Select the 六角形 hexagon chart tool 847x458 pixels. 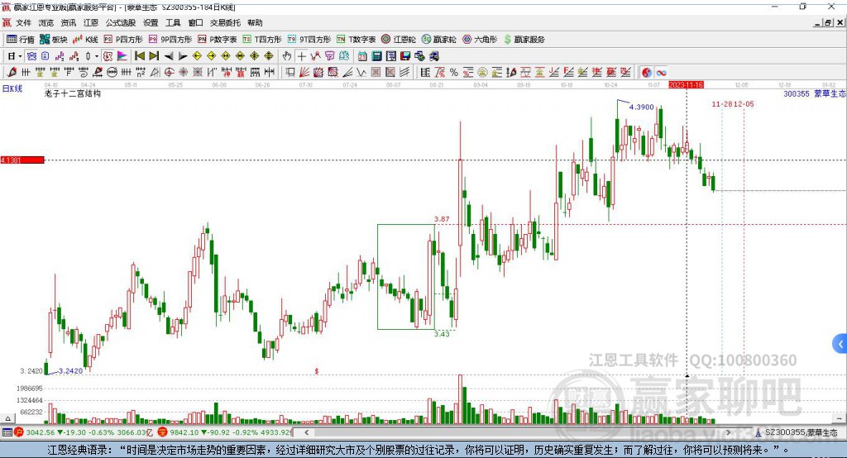tap(477, 39)
